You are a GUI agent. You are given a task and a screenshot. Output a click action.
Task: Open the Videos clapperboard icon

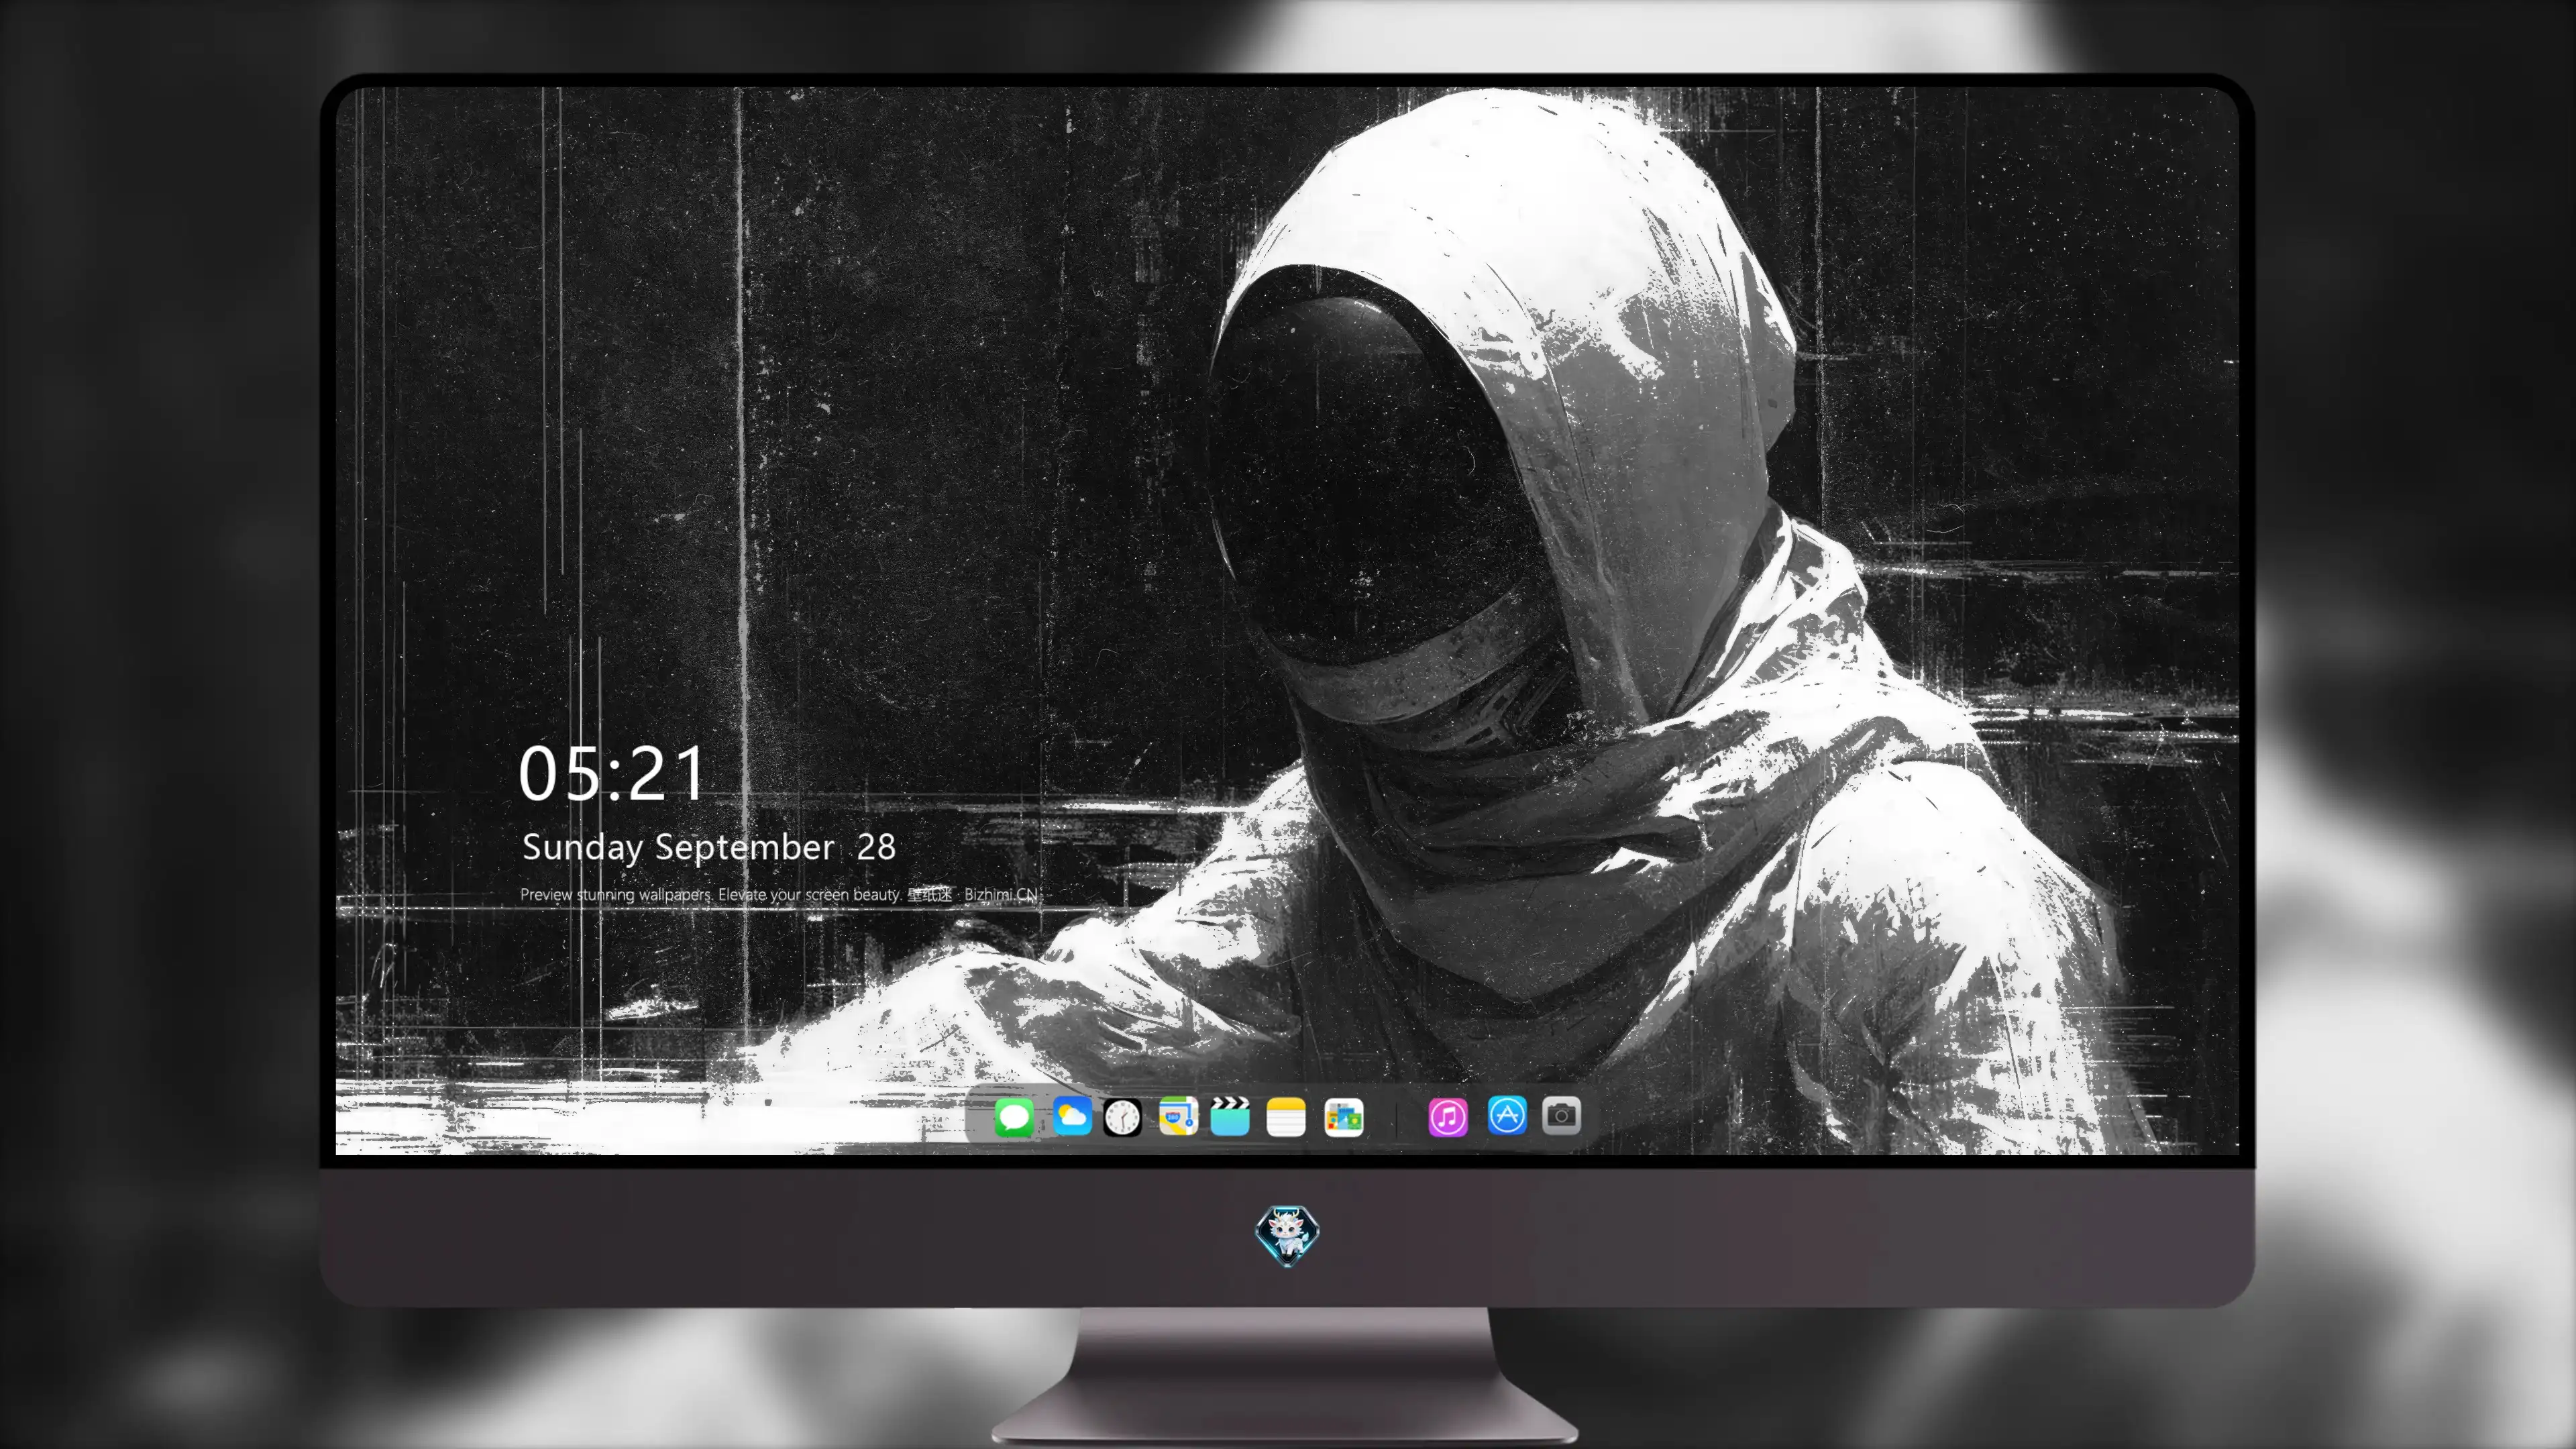click(1230, 1116)
